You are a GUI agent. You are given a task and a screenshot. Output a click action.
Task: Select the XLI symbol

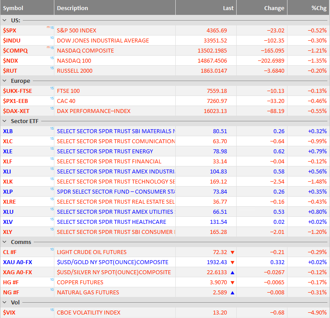click(x=7, y=172)
